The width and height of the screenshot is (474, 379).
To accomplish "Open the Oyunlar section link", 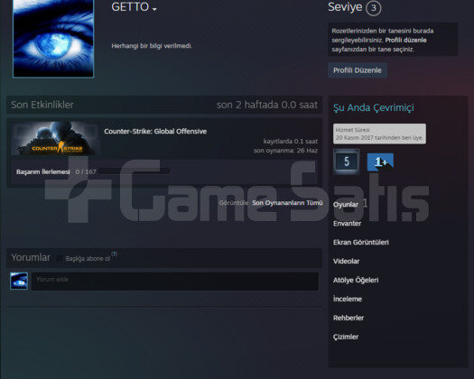I will [346, 205].
